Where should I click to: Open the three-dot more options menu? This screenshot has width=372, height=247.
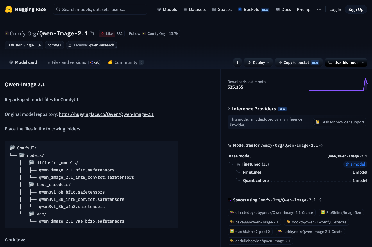pos(237,62)
